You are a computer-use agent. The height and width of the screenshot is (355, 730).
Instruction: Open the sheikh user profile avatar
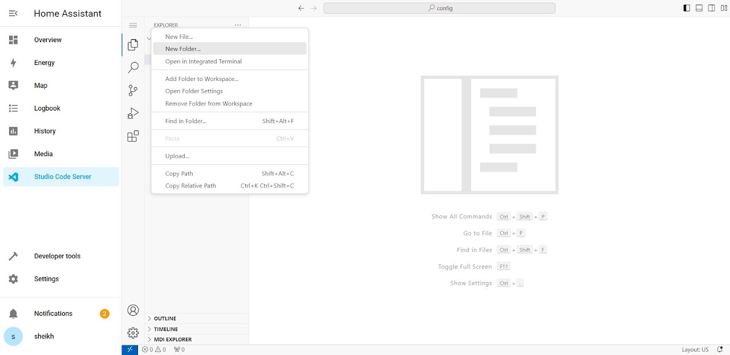tap(13, 336)
